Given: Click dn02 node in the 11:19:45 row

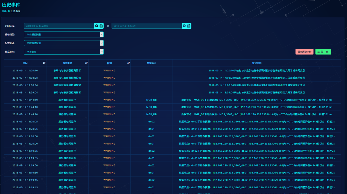Looking at the screenshot, I should pos(151,180).
